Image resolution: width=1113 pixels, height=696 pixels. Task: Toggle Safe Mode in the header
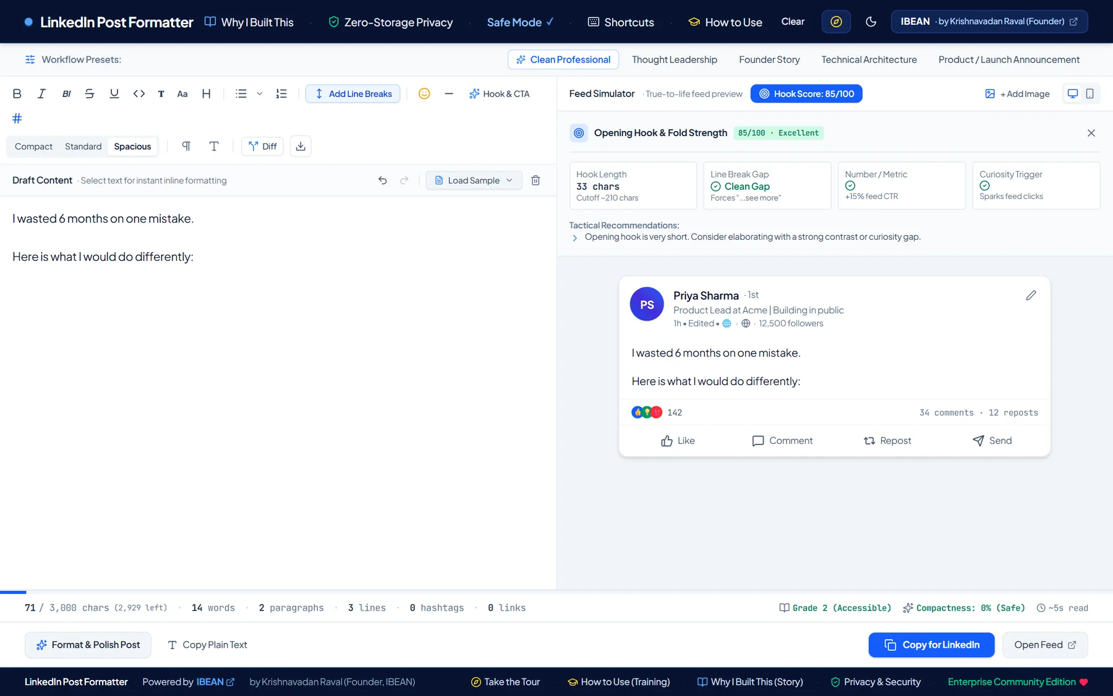520,22
